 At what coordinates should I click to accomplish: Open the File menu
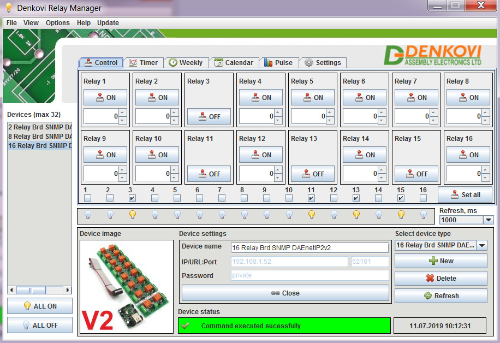click(11, 23)
